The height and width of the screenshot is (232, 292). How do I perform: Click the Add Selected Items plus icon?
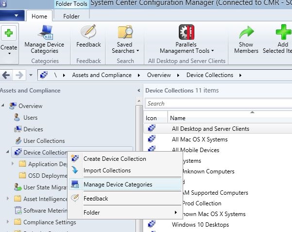click(x=282, y=33)
